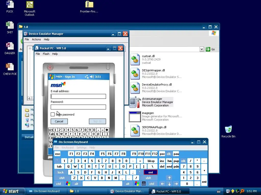
Task: Click the keyboard icon in the system tray
Action: point(219,191)
